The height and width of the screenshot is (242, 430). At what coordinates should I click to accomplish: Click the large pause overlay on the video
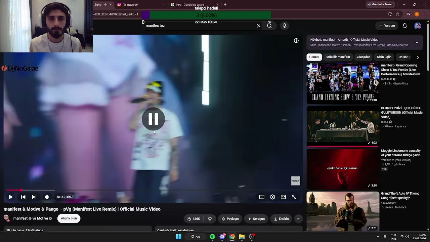point(153,119)
